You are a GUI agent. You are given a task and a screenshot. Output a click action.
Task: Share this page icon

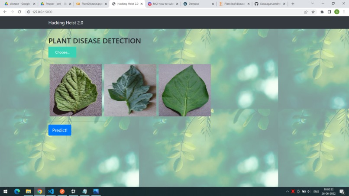click(x=306, y=12)
